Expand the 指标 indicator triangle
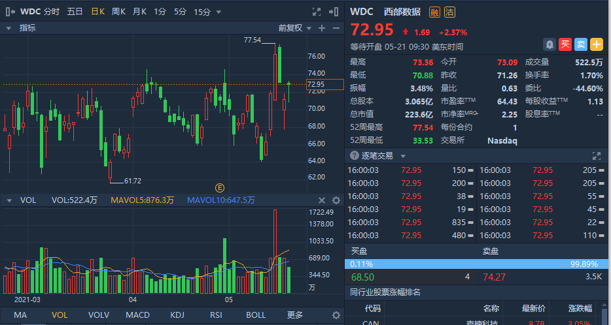Viewport: 611px width, 325px height. [x=7, y=28]
